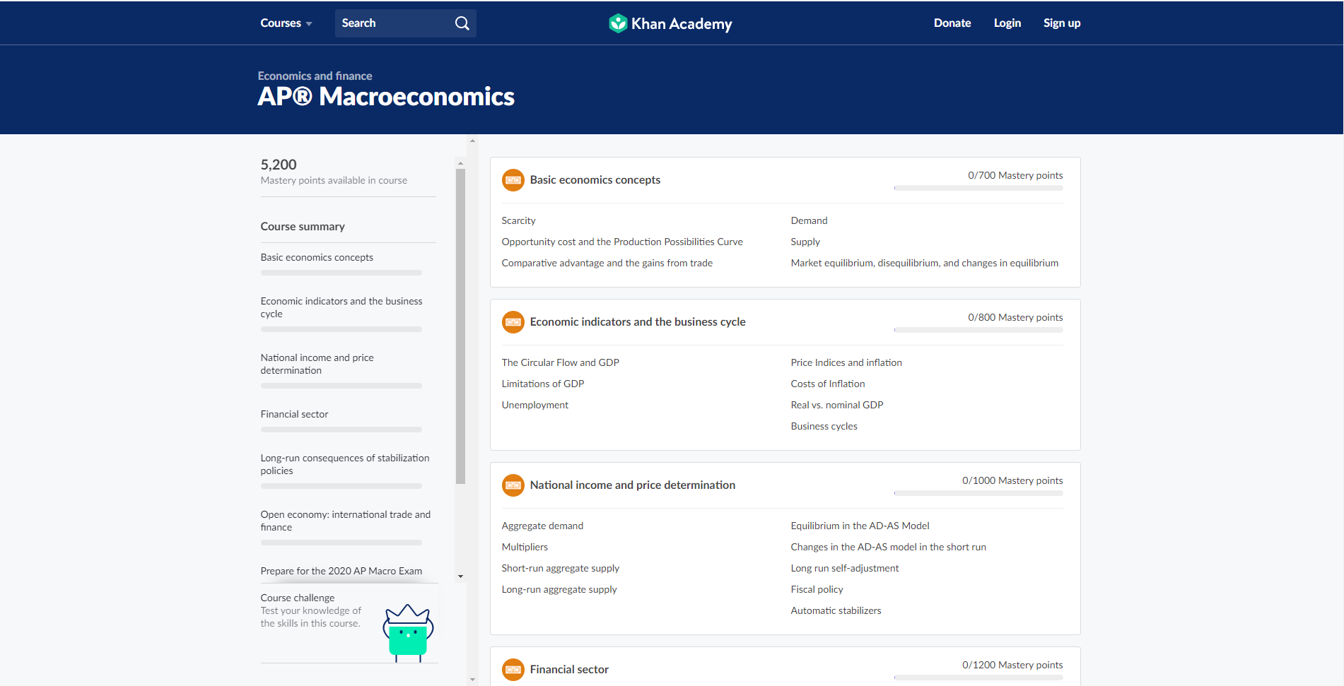Open the Course challenge link
The height and width of the screenshot is (686, 1344).
point(298,598)
